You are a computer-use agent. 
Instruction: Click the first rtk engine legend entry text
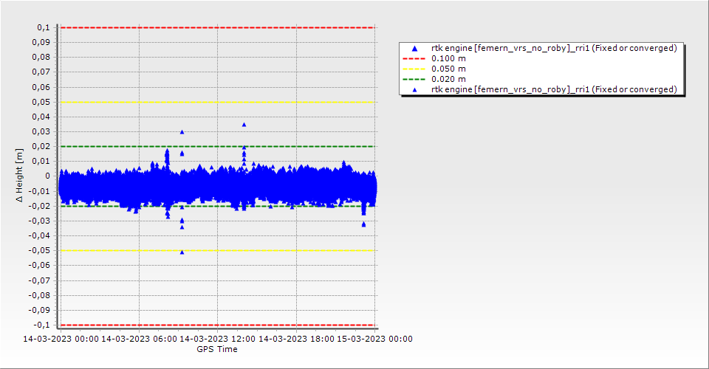click(554, 48)
